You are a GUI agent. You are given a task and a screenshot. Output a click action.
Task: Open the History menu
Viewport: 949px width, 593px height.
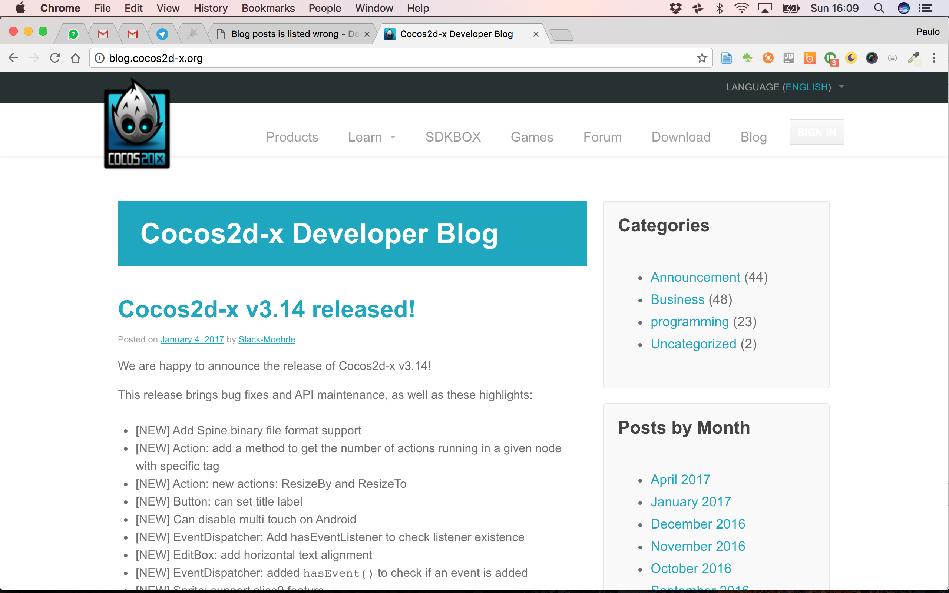211,8
